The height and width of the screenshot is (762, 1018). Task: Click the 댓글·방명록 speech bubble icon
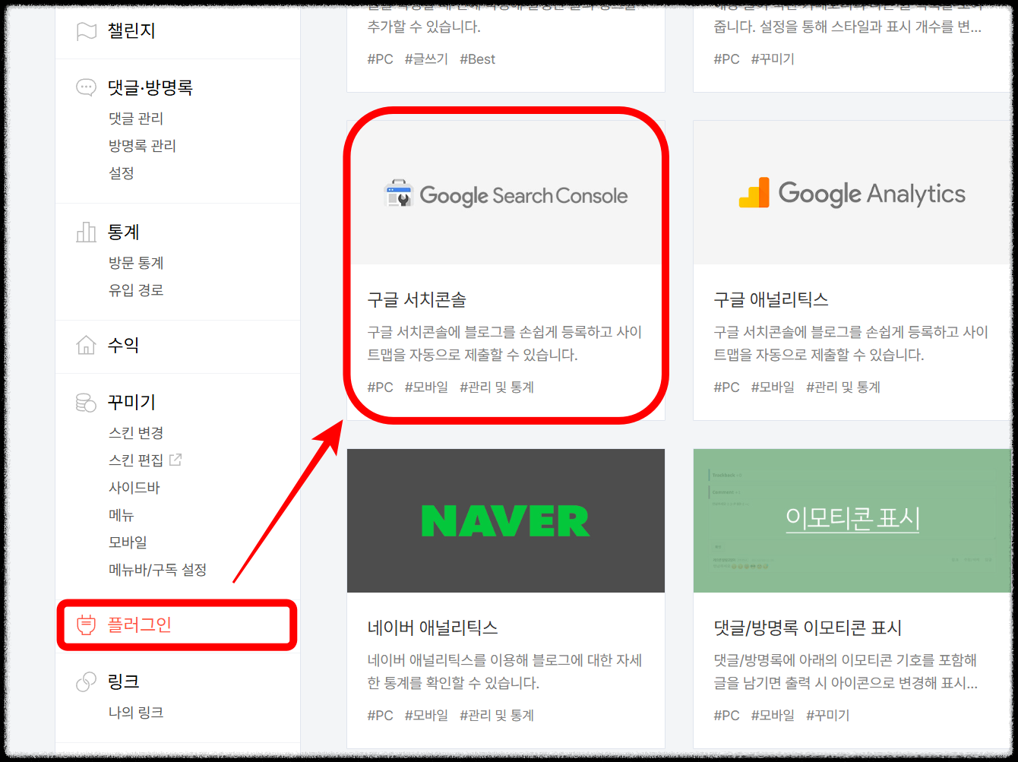click(87, 87)
